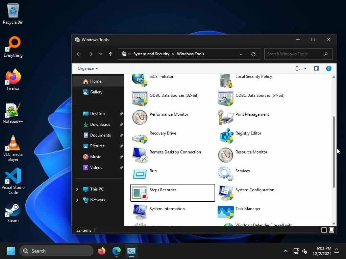Select the Firefox desktop shortcut
The height and width of the screenshot is (259, 346).
(x=13, y=80)
